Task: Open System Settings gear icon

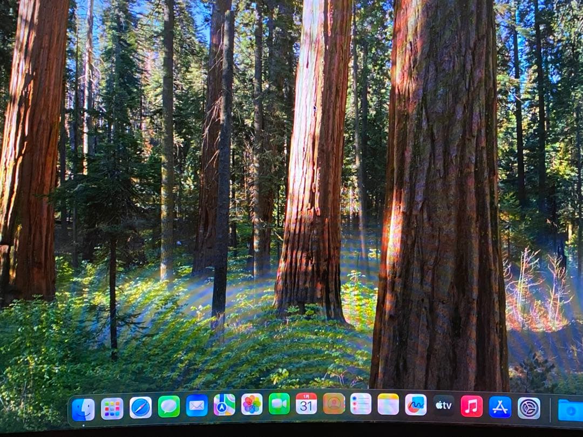Action: pyautogui.click(x=528, y=408)
